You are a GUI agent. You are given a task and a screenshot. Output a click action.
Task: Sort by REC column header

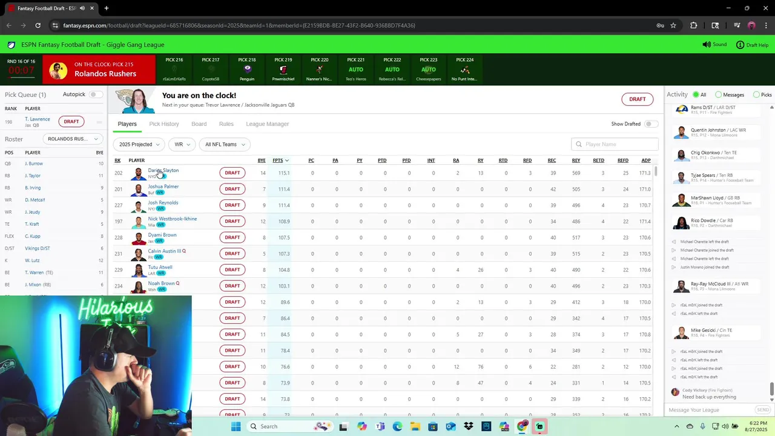552,160
